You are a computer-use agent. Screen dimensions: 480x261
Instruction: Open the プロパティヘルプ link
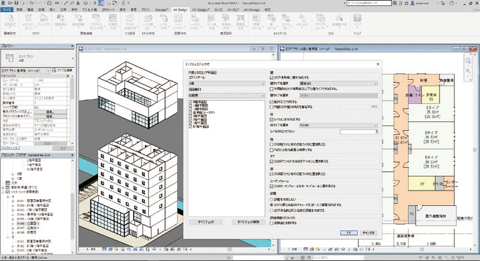[x=11, y=148]
